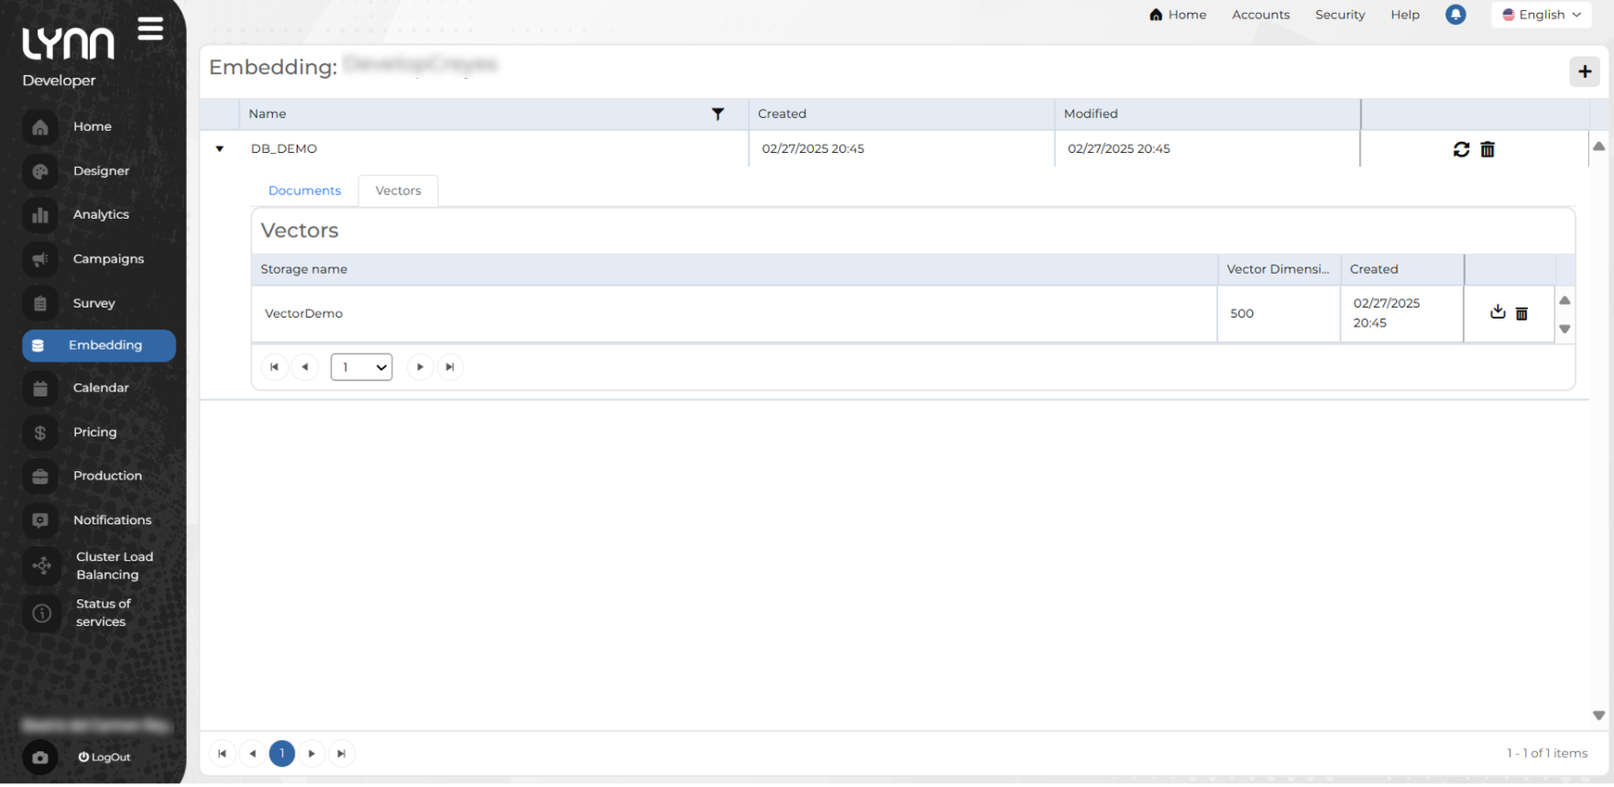This screenshot has height=787, width=1614.
Task: Delete the VectorDemo vector
Action: [x=1521, y=313]
